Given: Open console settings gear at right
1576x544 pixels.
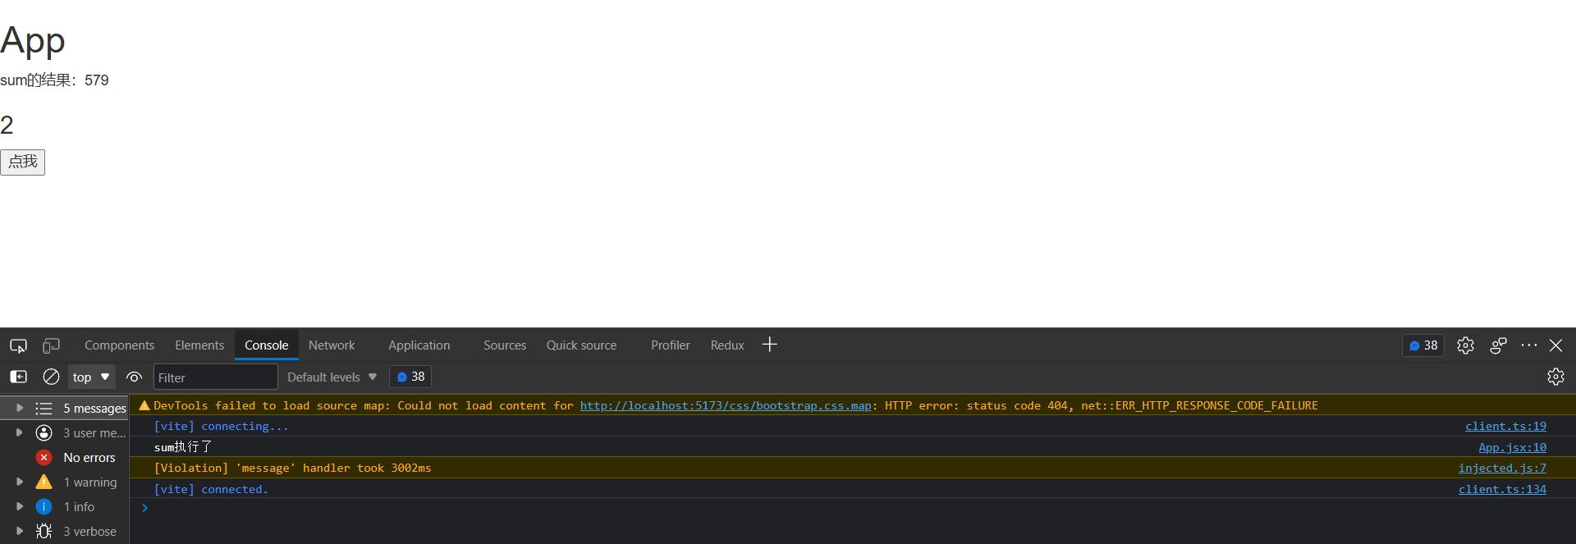Looking at the screenshot, I should [x=1555, y=377].
